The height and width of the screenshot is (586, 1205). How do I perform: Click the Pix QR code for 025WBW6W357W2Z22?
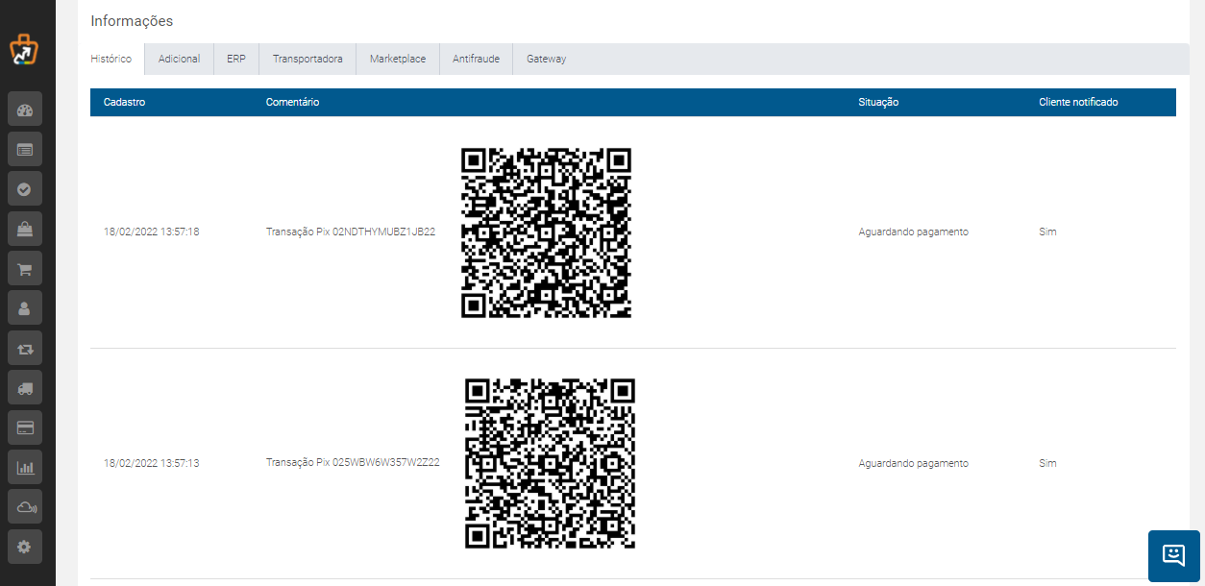click(550, 463)
